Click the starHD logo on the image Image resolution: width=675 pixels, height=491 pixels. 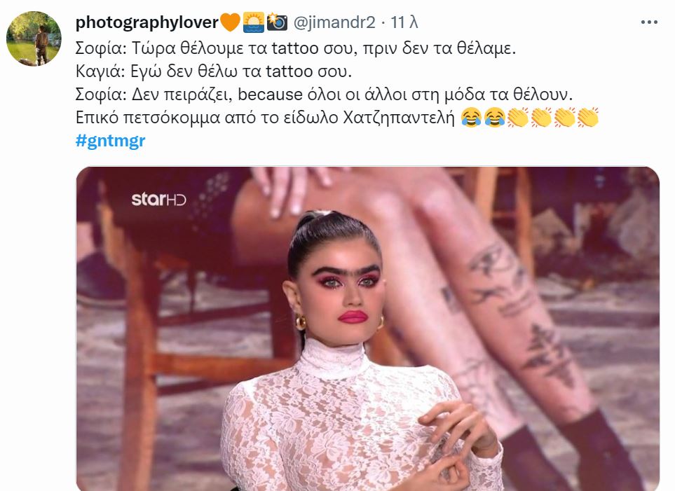pyautogui.click(x=158, y=199)
